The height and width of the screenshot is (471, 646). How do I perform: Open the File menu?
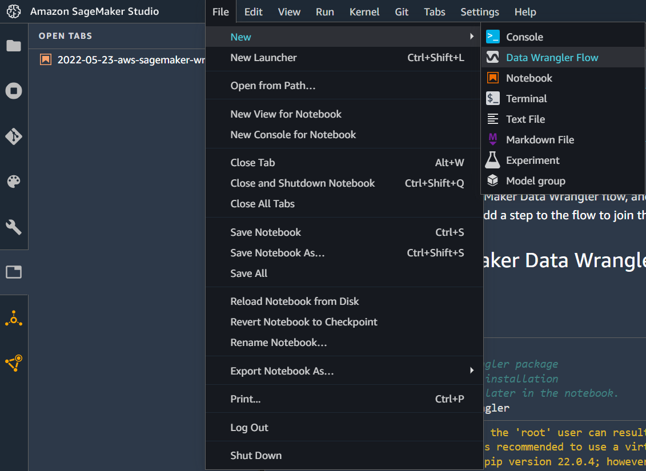(221, 12)
